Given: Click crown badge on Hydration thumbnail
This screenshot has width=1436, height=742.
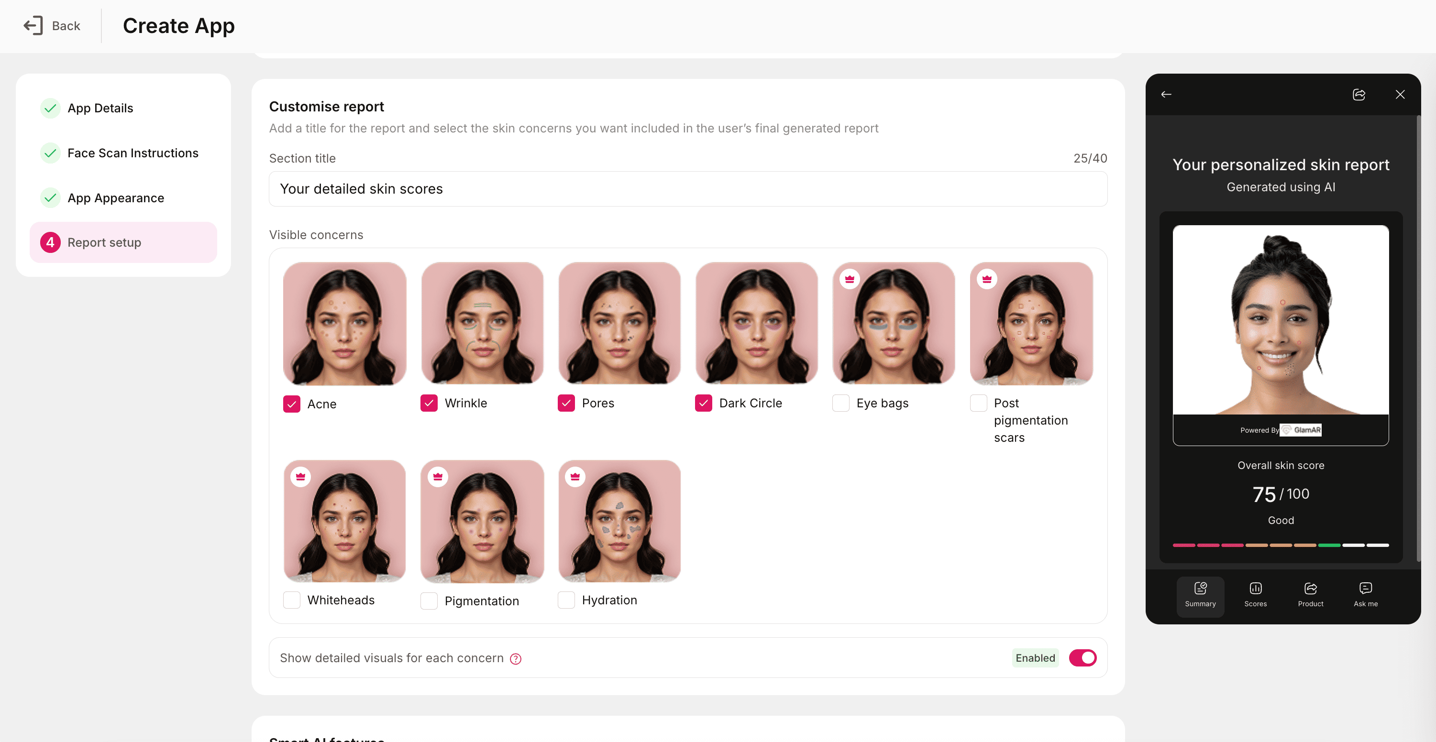Looking at the screenshot, I should (x=574, y=476).
